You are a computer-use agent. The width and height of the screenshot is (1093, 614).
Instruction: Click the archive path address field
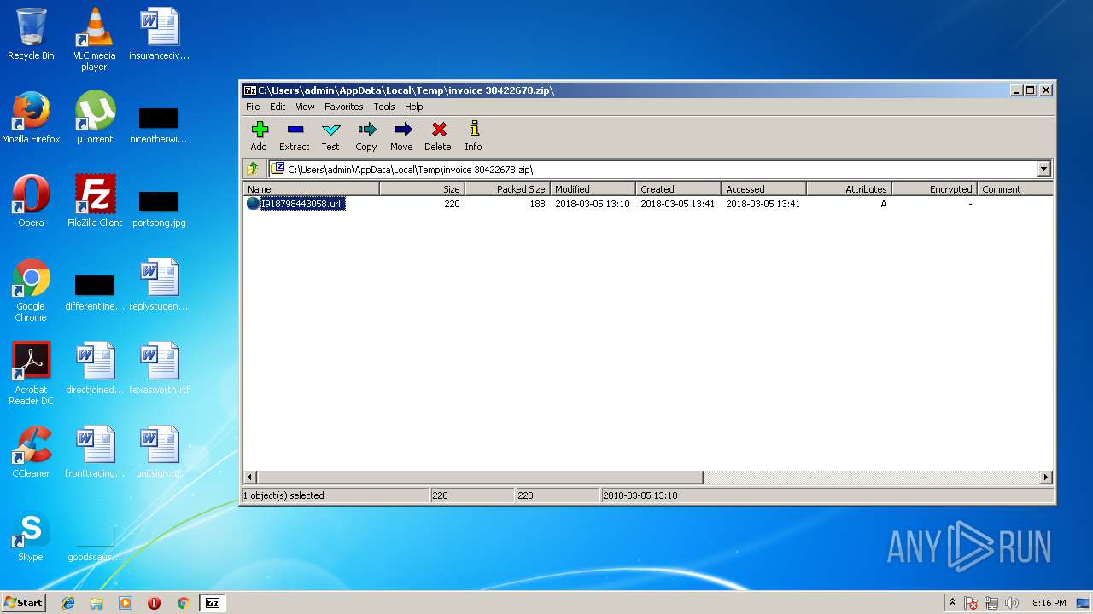click(x=653, y=169)
